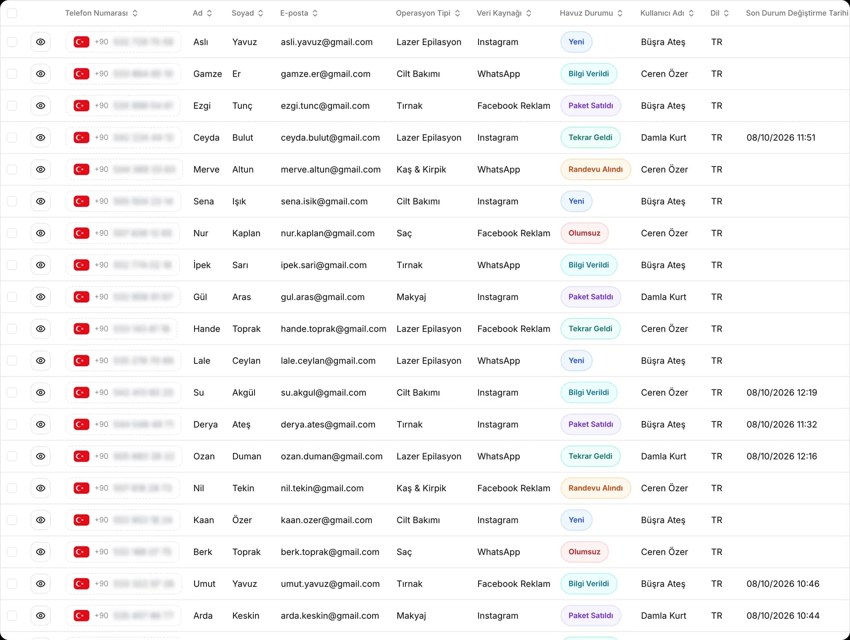Click Paket Satıldı badge for Ezgi Tunç
Screen dimensions: 850x640
click(591, 106)
